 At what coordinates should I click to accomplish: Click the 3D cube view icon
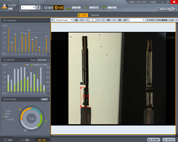click(120, 20)
